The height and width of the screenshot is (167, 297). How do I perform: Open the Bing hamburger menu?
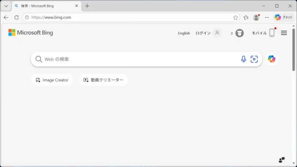284,33
